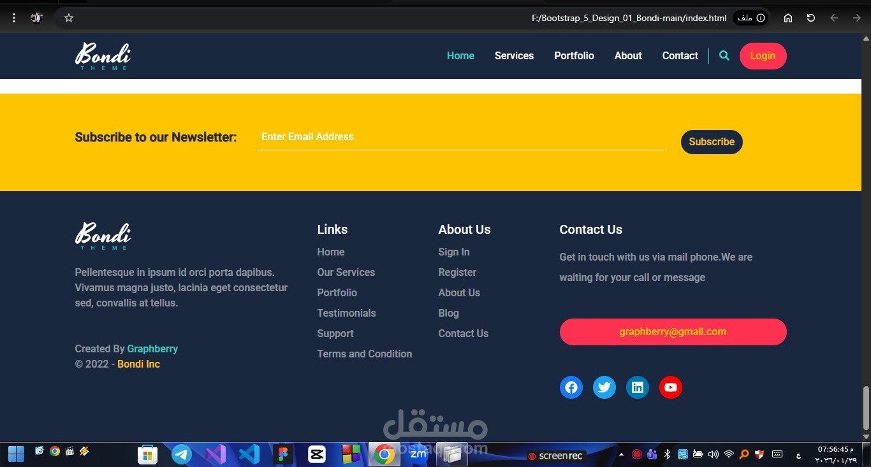This screenshot has width=871, height=467.
Task: Click the screenrec recorder in taskbar
Action: tap(555, 456)
